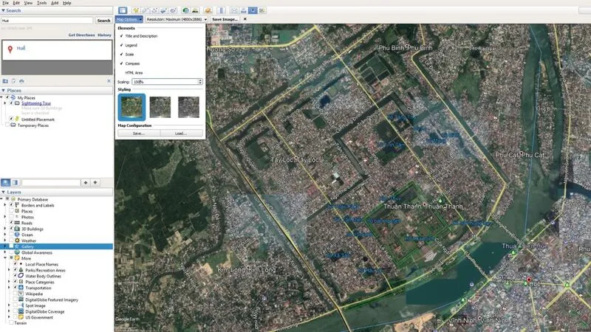Click the Add Placemark pin icon
This screenshot has width=591, height=332.
click(x=136, y=10)
